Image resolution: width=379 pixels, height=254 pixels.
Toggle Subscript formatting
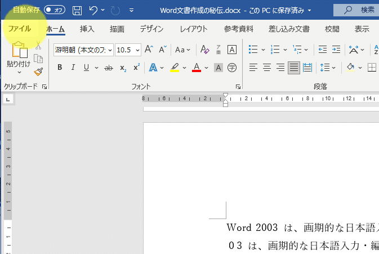pos(123,68)
